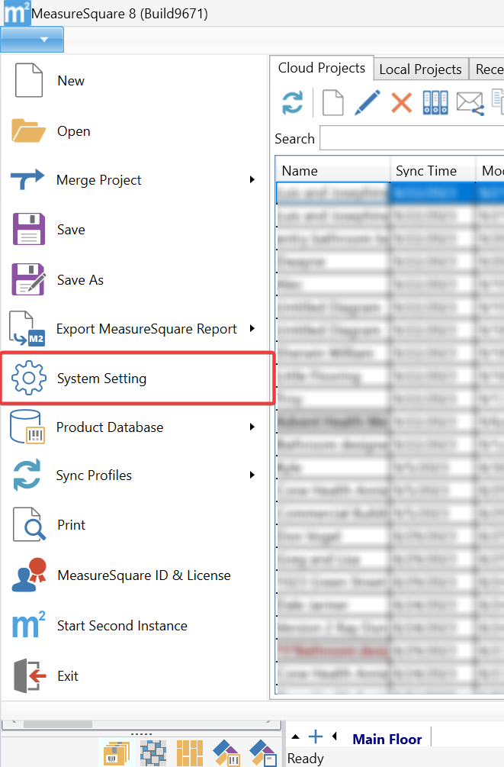
Task: Sort projects by Name column header
Action: (x=333, y=171)
